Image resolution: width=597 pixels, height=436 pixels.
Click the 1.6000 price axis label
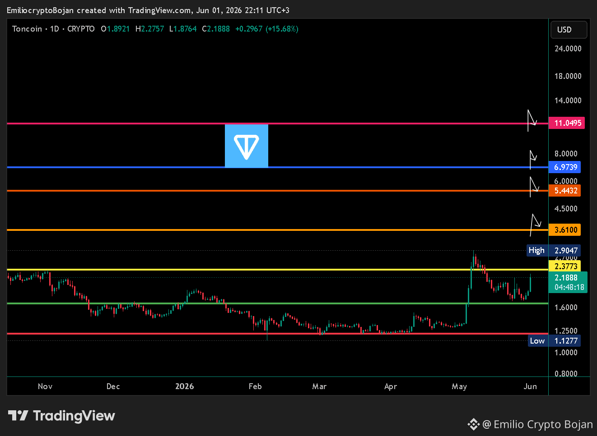coord(566,307)
